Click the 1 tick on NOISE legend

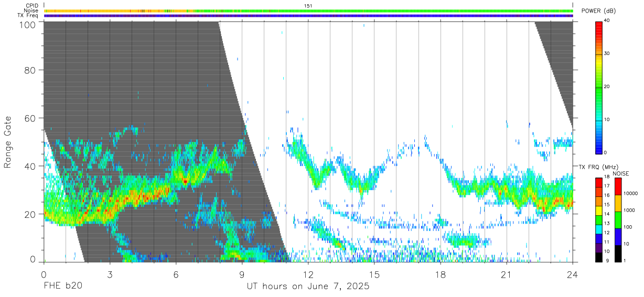pyautogui.click(x=625, y=260)
